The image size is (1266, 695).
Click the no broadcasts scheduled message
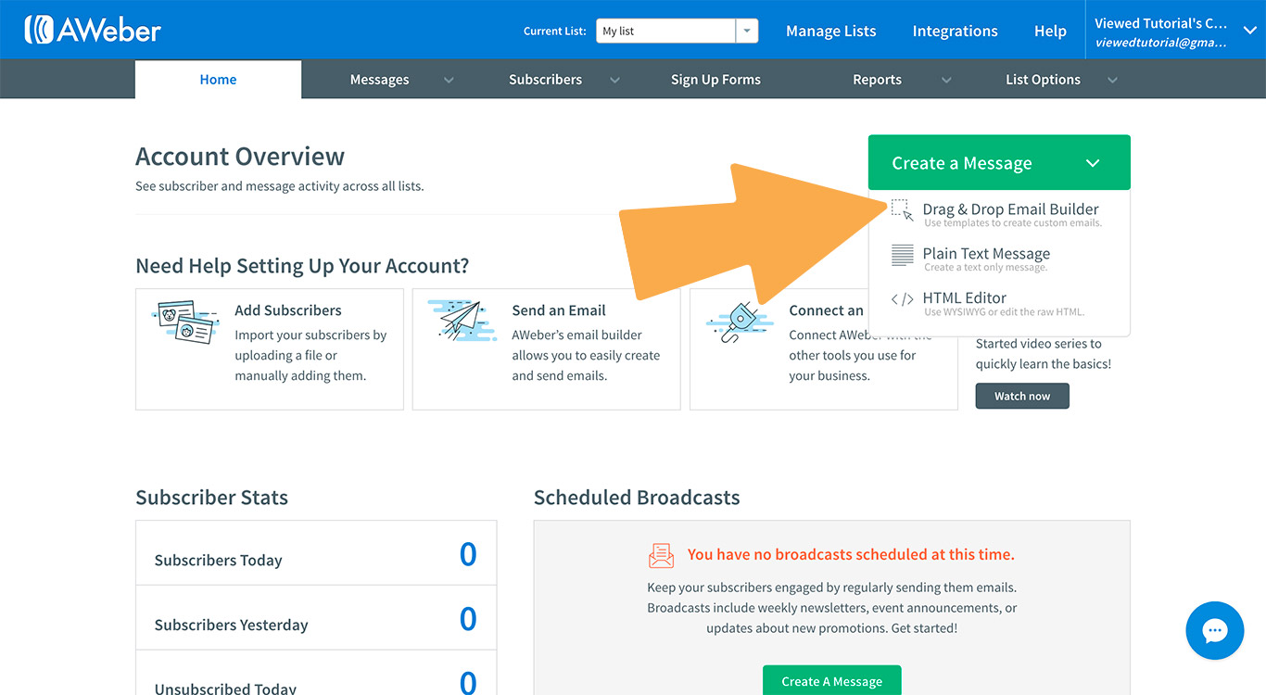[851, 554]
